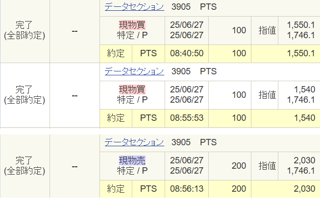Click the 完了(全部約定) status of the 1,550.1 order
The image size is (320, 202).
[25, 30]
